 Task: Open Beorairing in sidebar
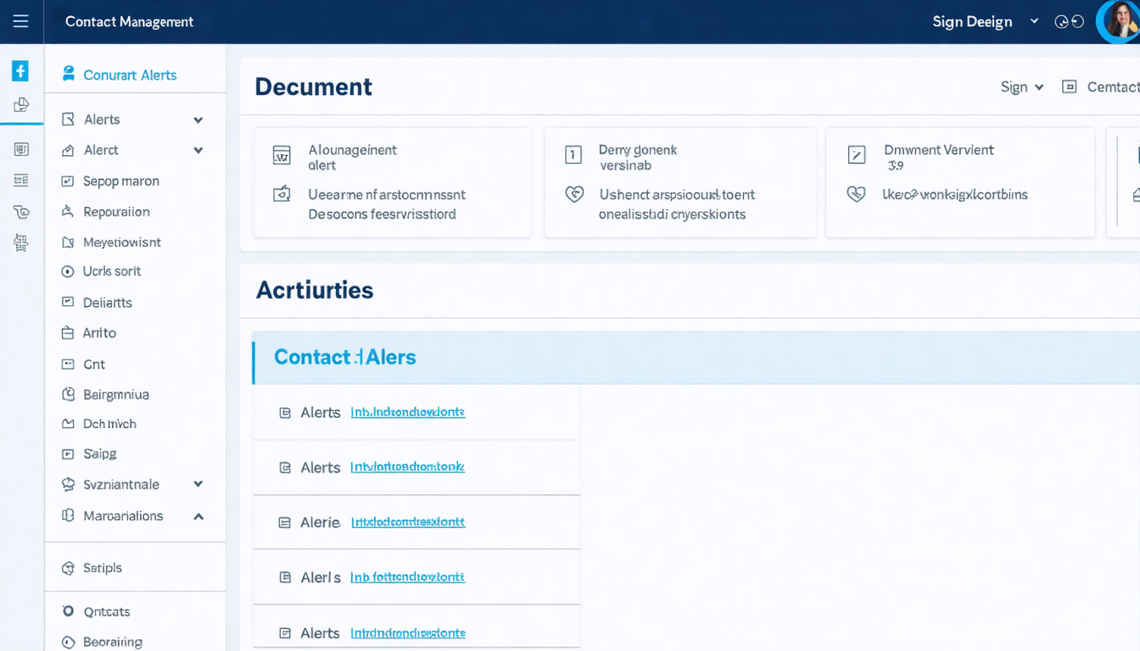tap(113, 642)
